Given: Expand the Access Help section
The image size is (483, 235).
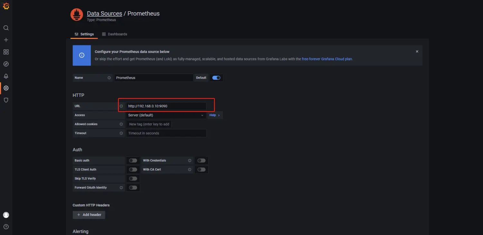Looking at the screenshot, I should pos(215,115).
